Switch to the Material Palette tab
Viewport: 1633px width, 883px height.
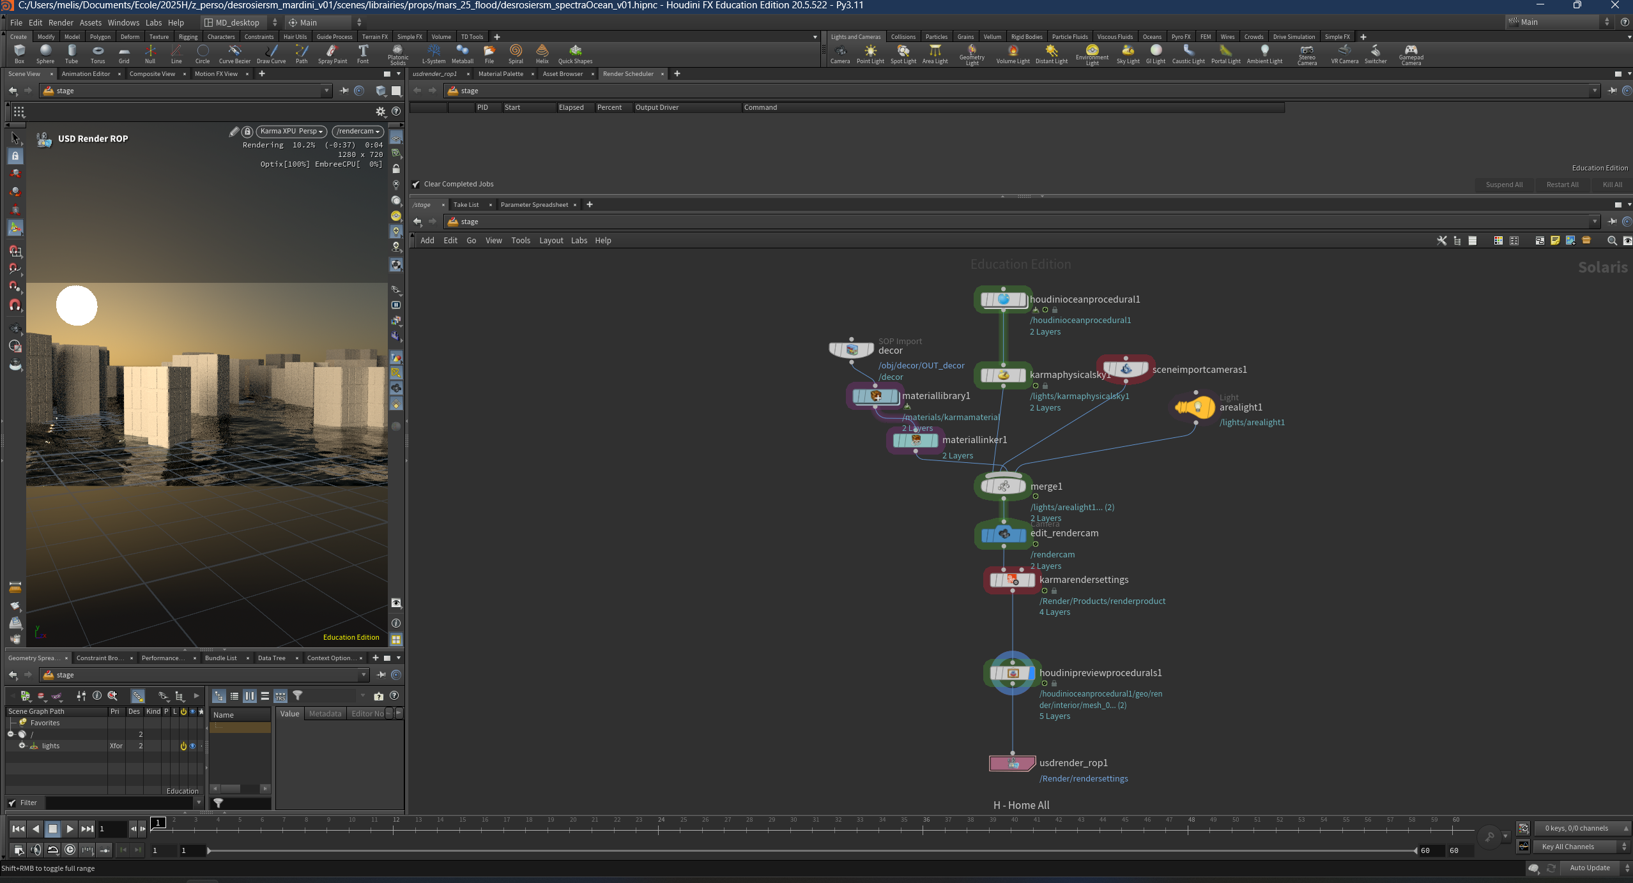pos(501,74)
